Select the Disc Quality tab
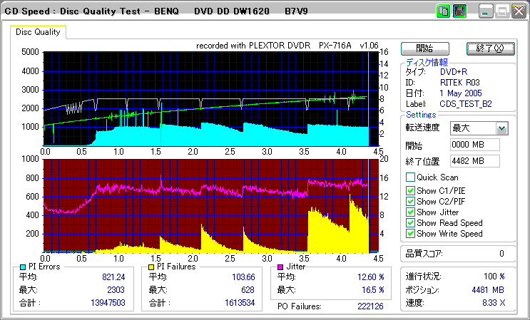The height and width of the screenshot is (320, 530). (x=38, y=32)
